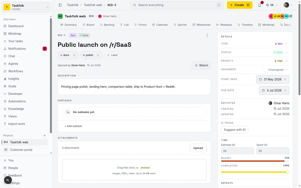Open the Type Epic dropdown
The image size is (301, 188).
(x=281, y=44)
